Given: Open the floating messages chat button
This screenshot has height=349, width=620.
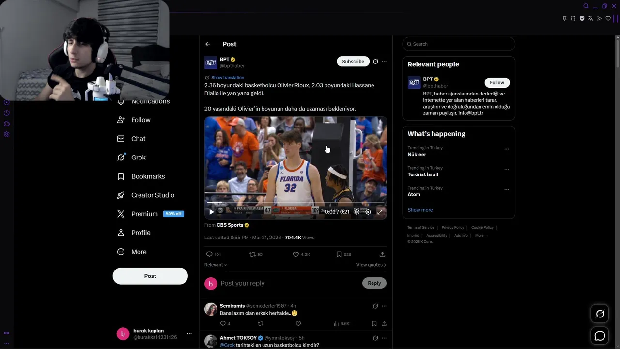Looking at the screenshot, I should tap(600, 335).
